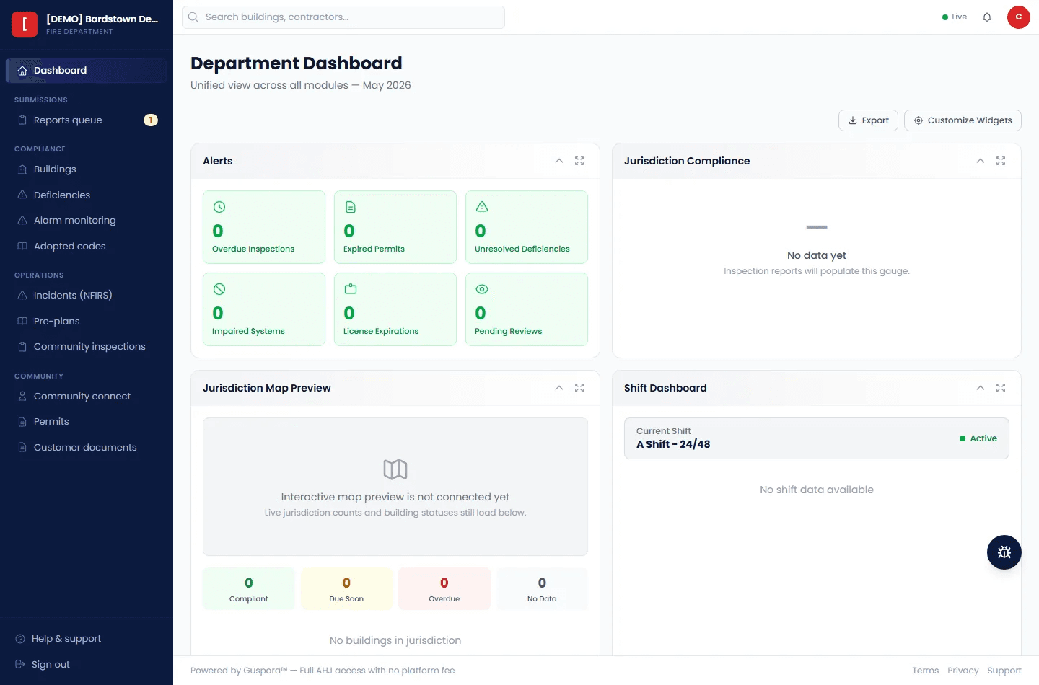1039x685 pixels.
Task: Click the 'No data yet' message
Action: (817, 255)
